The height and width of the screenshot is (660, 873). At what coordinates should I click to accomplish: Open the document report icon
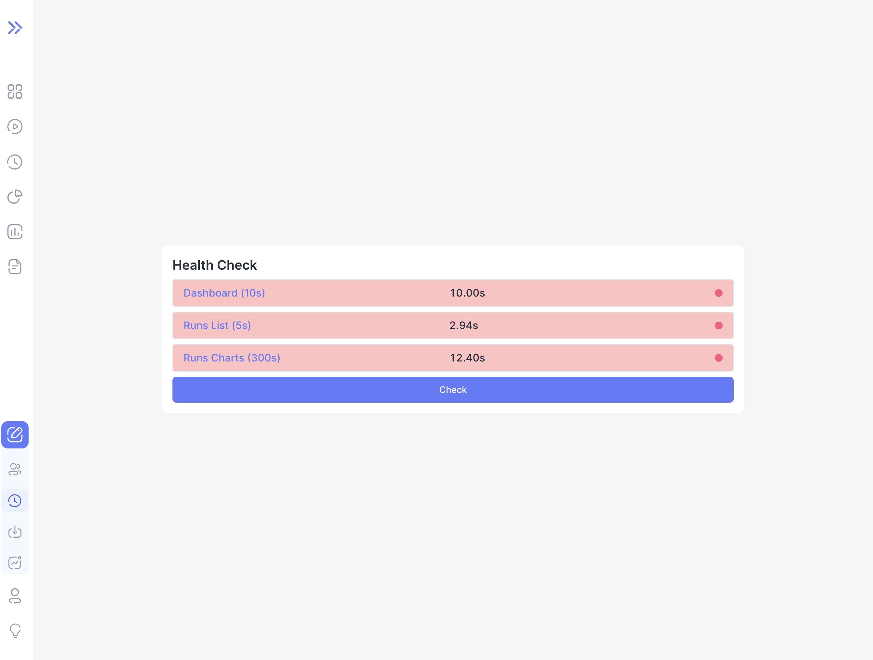pyautogui.click(x=15, y=266)
